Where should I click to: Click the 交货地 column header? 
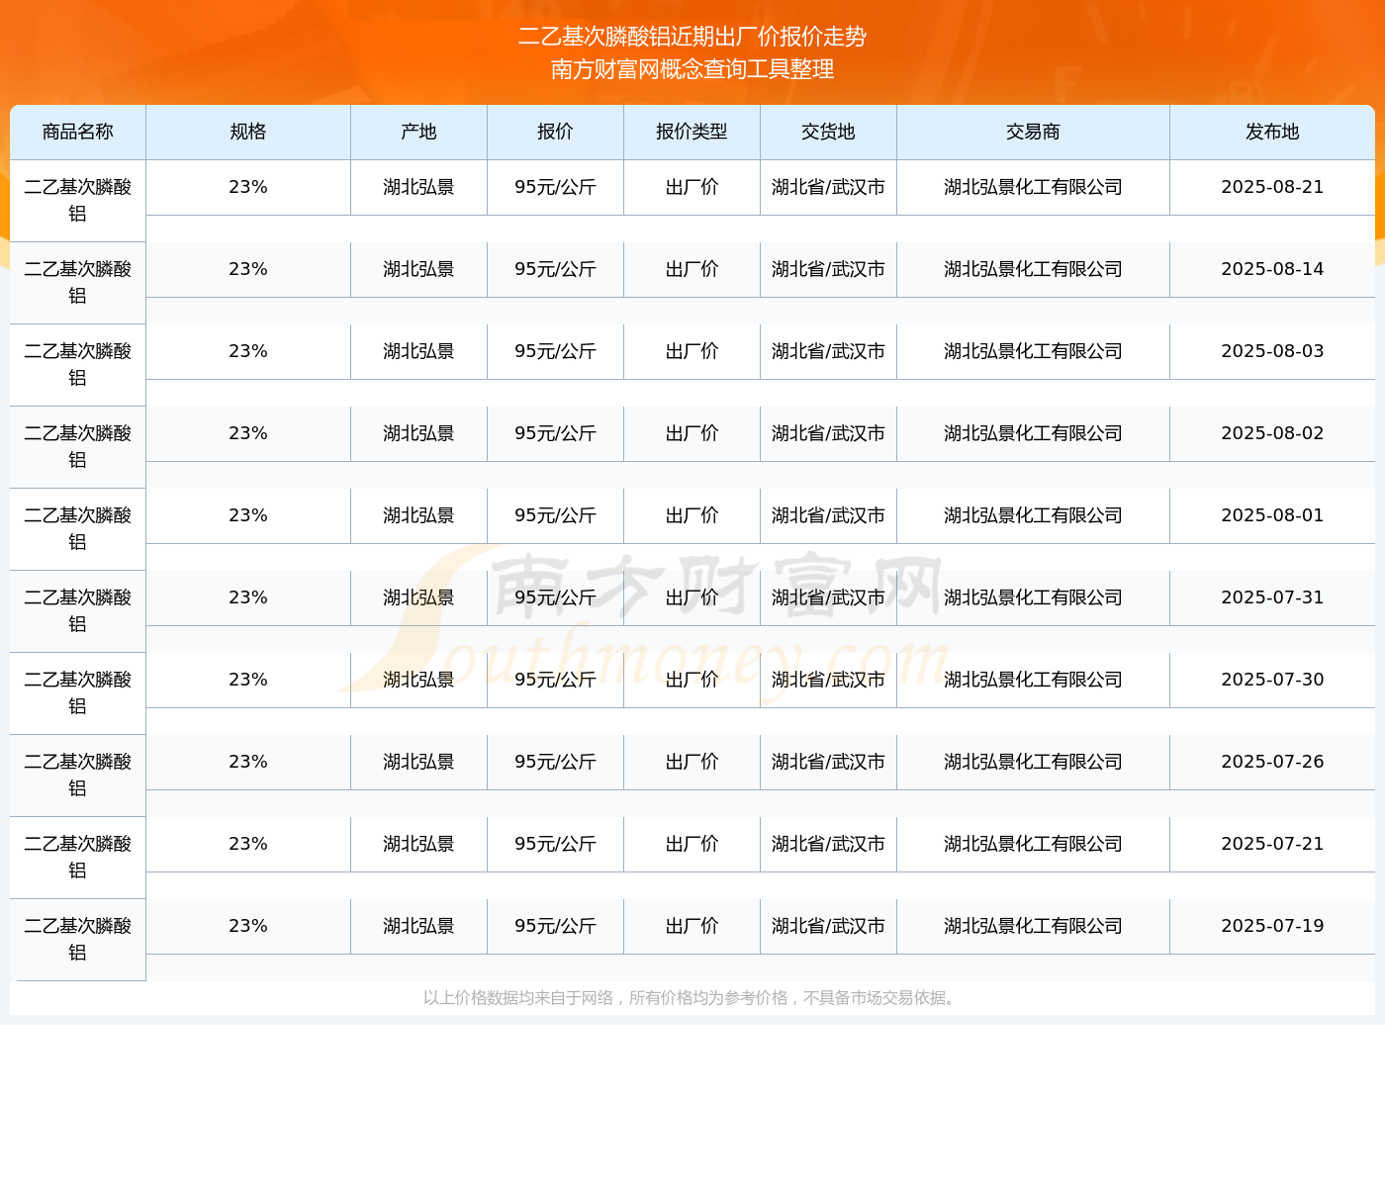coord(828,132)
